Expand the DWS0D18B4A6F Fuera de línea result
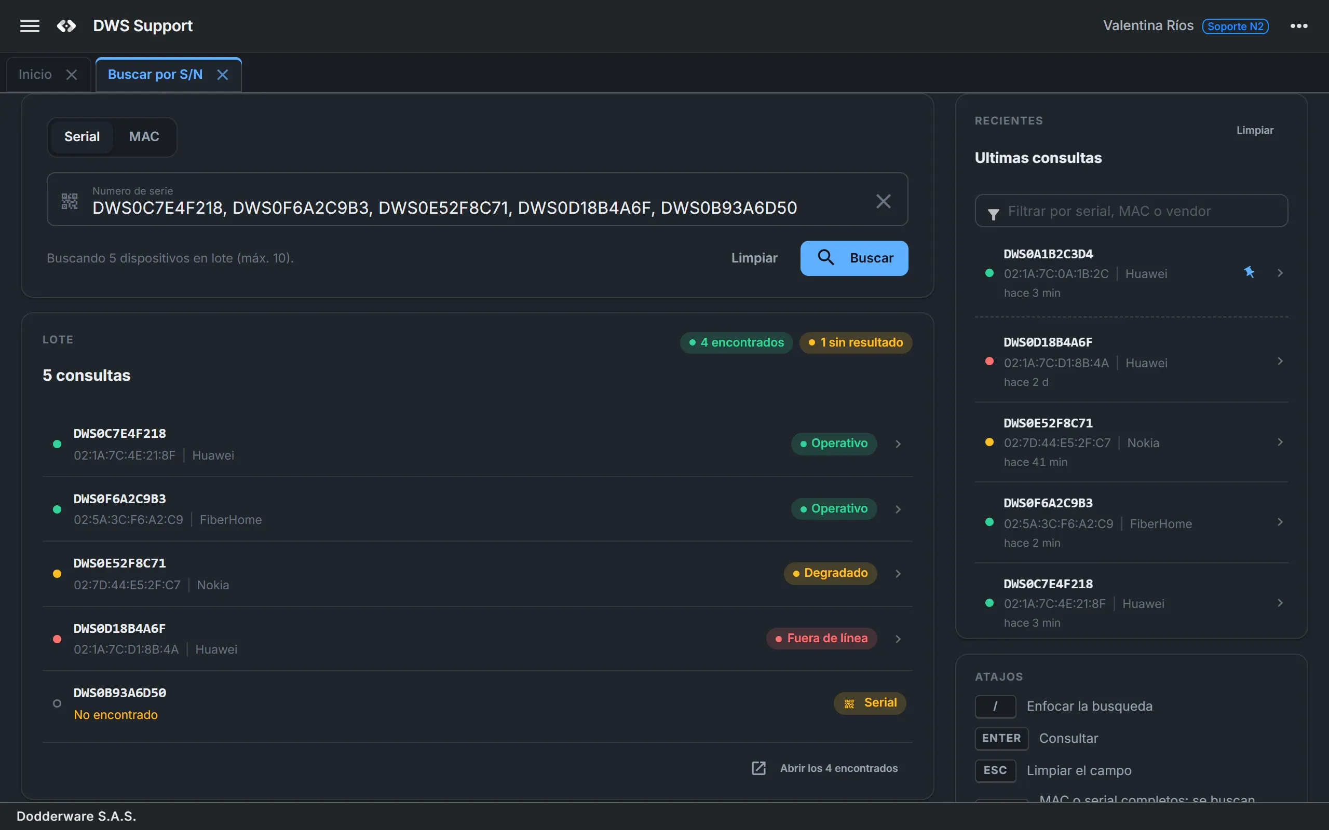 (x=898, y=639)
